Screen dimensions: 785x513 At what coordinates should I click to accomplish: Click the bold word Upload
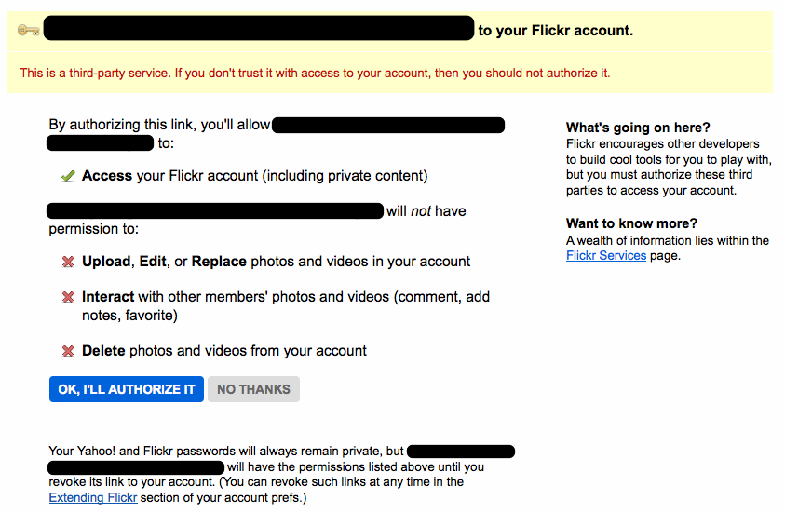(x=107, y=262)
